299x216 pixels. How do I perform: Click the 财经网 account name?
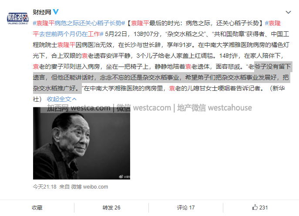pyautogui.click(x=42, y=12)
